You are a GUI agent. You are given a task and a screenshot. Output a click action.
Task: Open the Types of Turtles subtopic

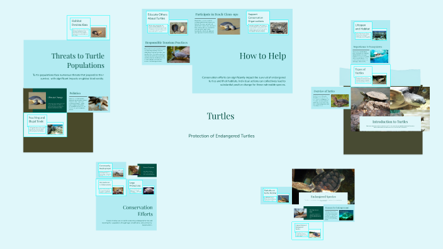point(361,71)
